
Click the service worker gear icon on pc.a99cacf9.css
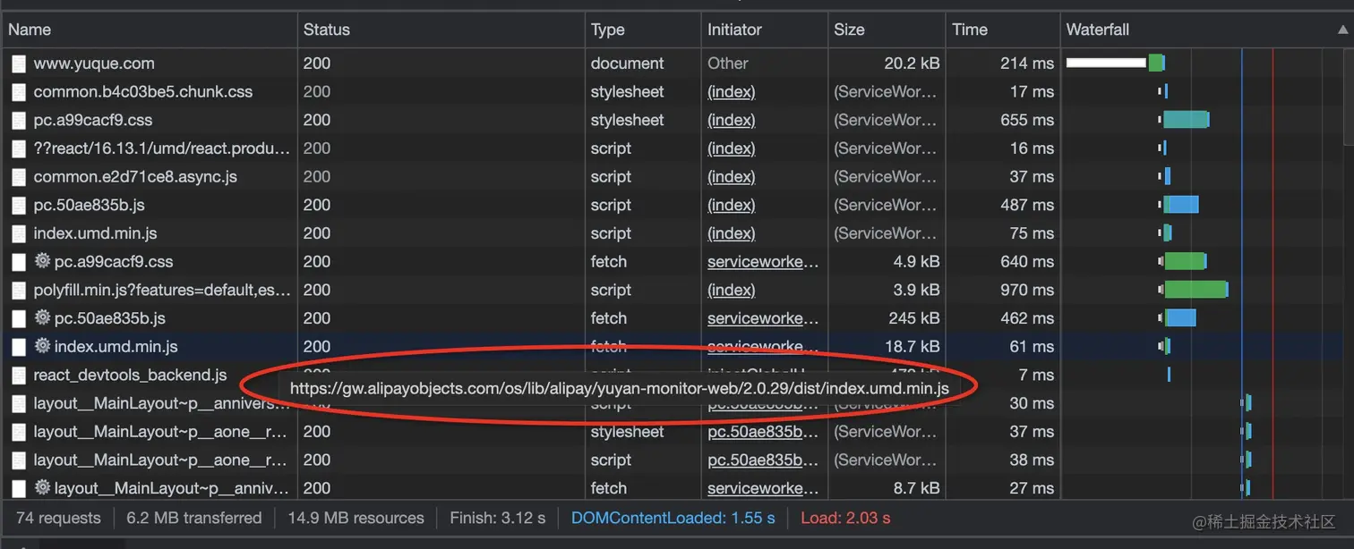coord(42,262)
